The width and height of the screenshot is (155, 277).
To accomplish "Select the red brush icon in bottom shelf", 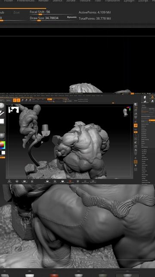I will (x=70, y=181).
